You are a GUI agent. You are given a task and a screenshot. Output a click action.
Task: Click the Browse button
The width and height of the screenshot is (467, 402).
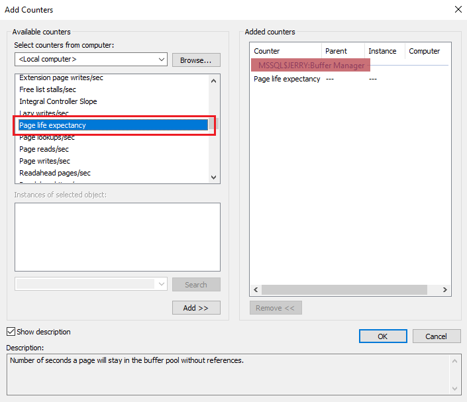pyautogui.click(x=196, y=60)
